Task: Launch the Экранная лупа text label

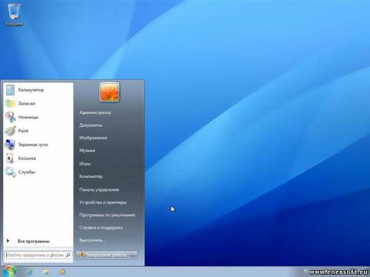Action: (x=33, y=145)
